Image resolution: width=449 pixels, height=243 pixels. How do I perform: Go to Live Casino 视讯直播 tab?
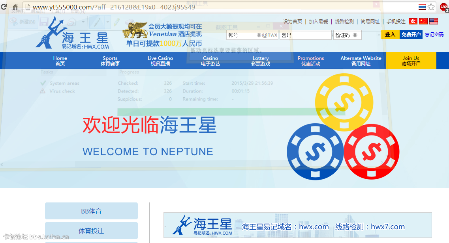coord(160,61)
